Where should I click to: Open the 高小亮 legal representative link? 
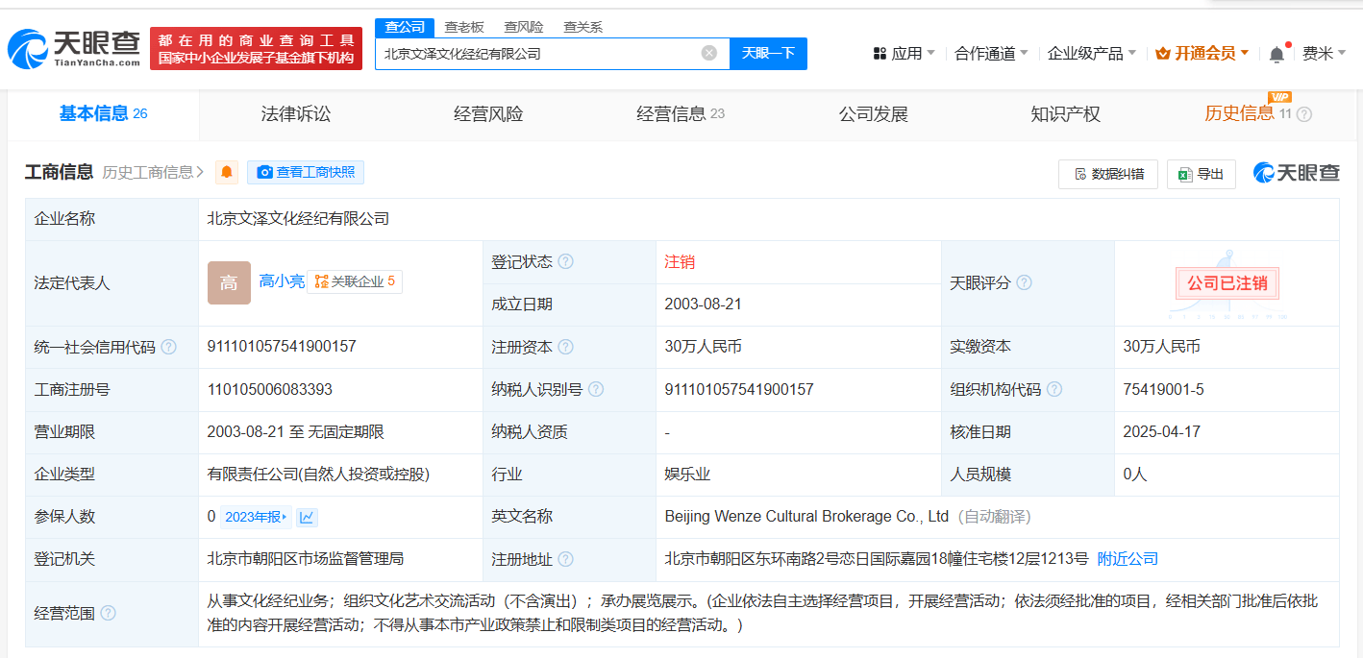pos(282,281)
